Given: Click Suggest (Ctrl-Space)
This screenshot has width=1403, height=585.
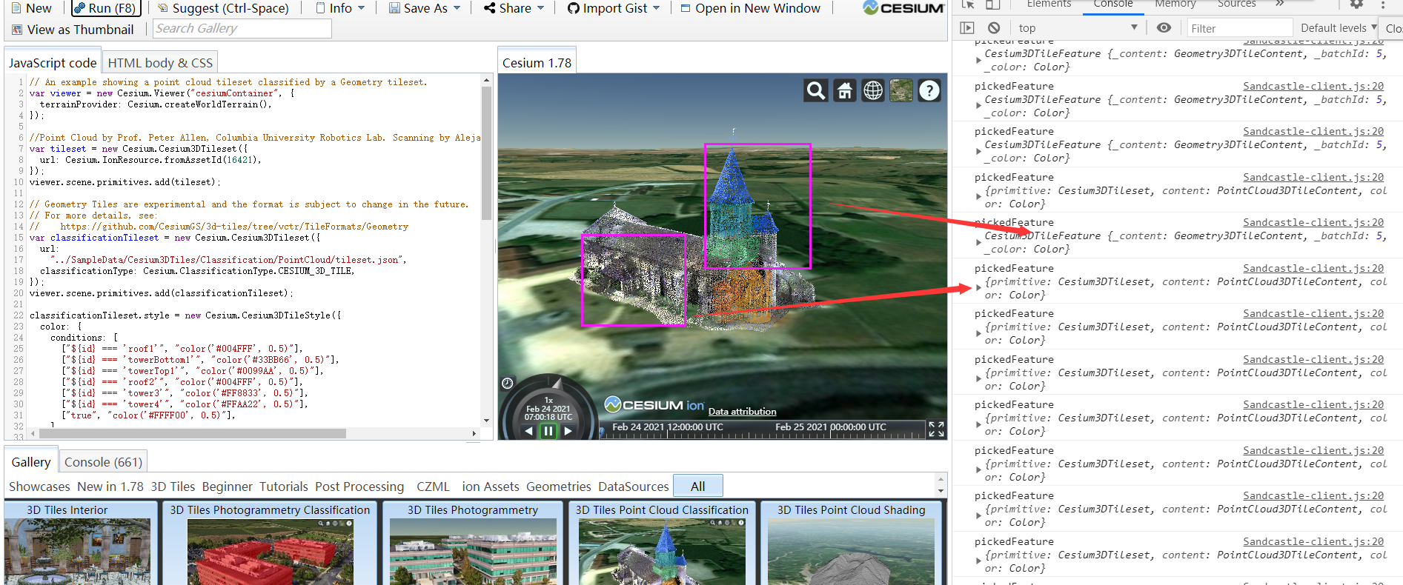Looking at the screenshot, I should pos(223,8).
